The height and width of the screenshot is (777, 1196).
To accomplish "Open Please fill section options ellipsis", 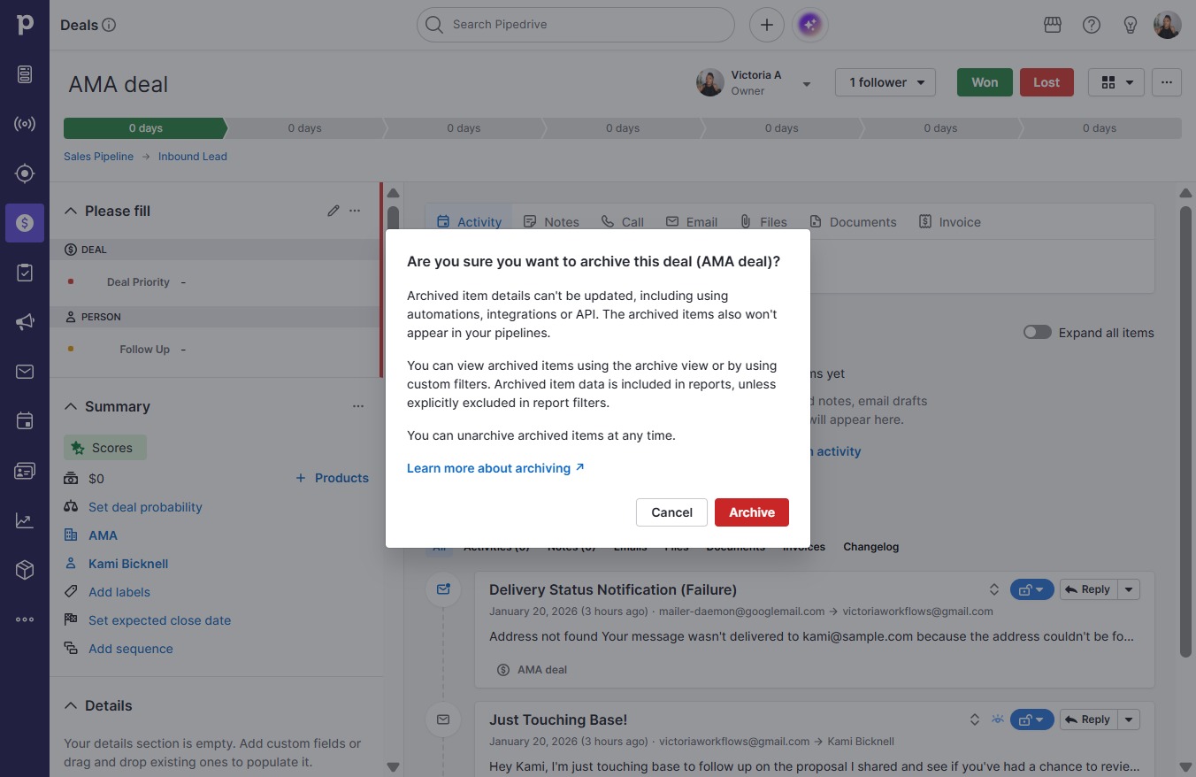I will tap(355, 211).
